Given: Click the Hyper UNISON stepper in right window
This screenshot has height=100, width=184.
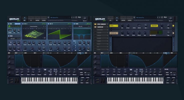Looking at the screenshot, I should [x=139, y=25].
